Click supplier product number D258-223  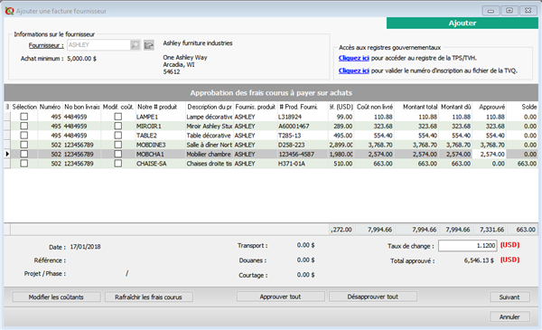coord(292,145)
